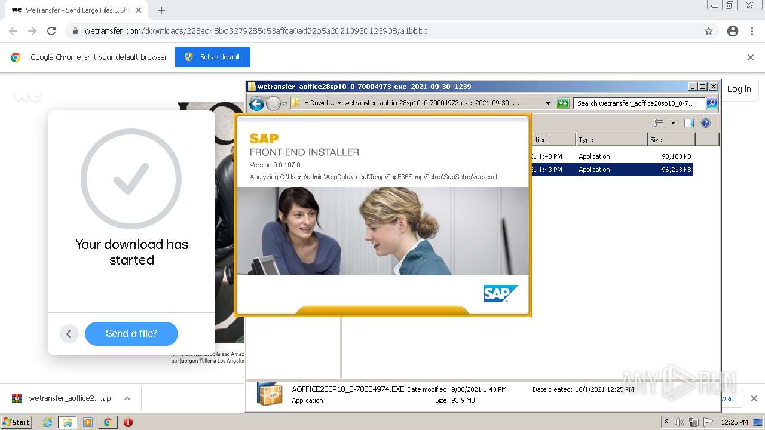Viewport: 765px width, 430px height.
Task: Show hidden tray icons arrow
Action: [666, 422]
